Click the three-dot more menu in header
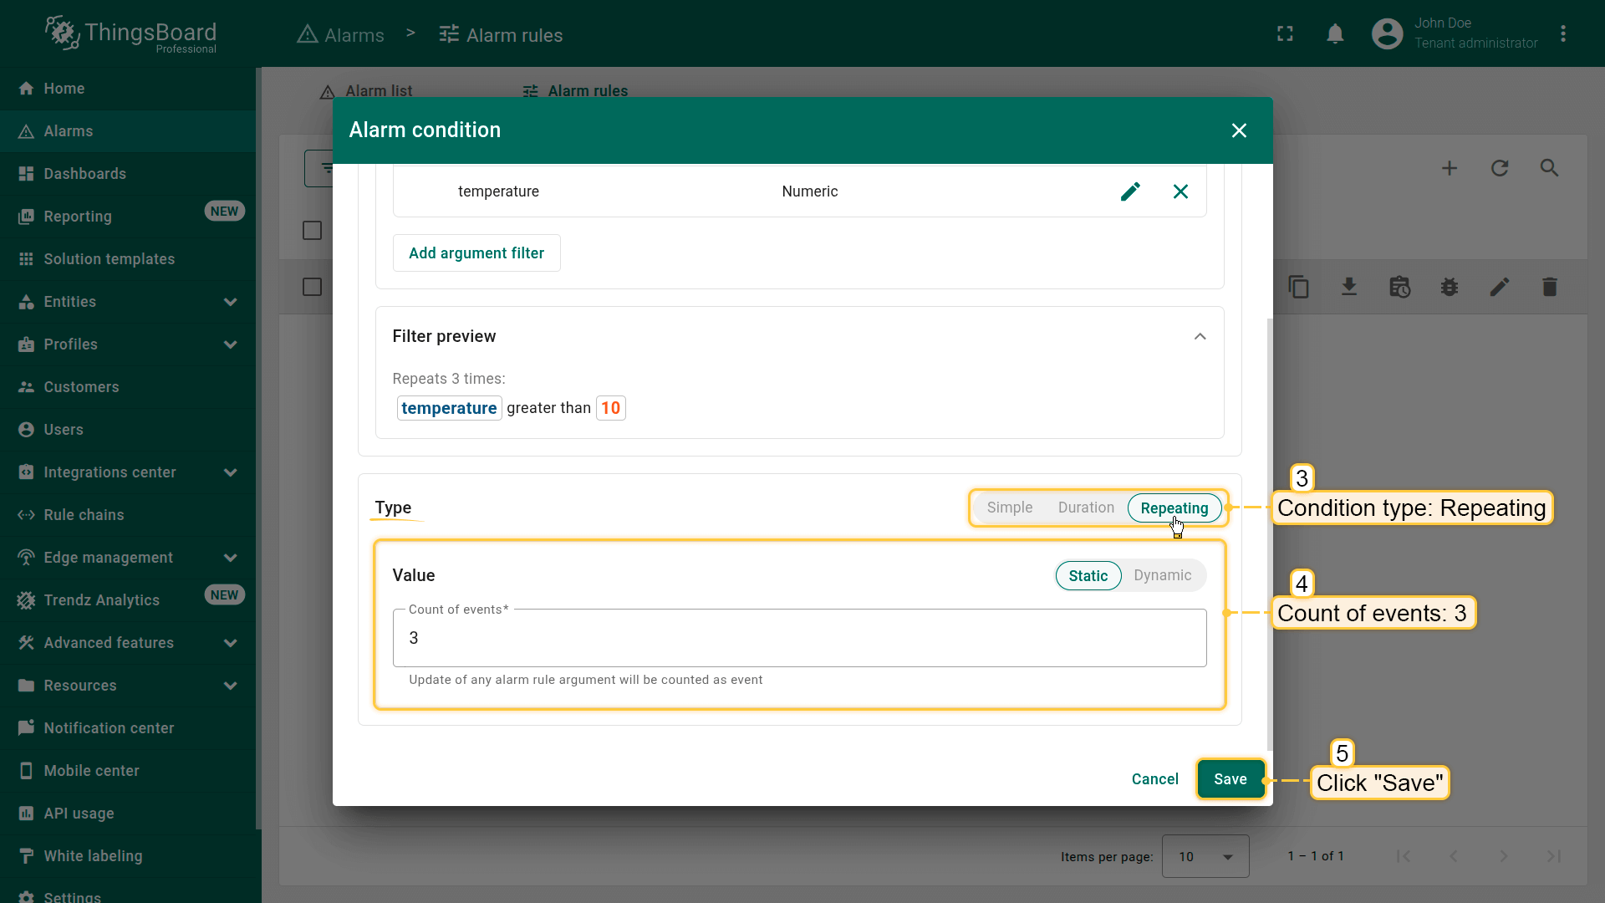Image resolution: width=1605 pixels, height=903 pixels. [1562, 34]
